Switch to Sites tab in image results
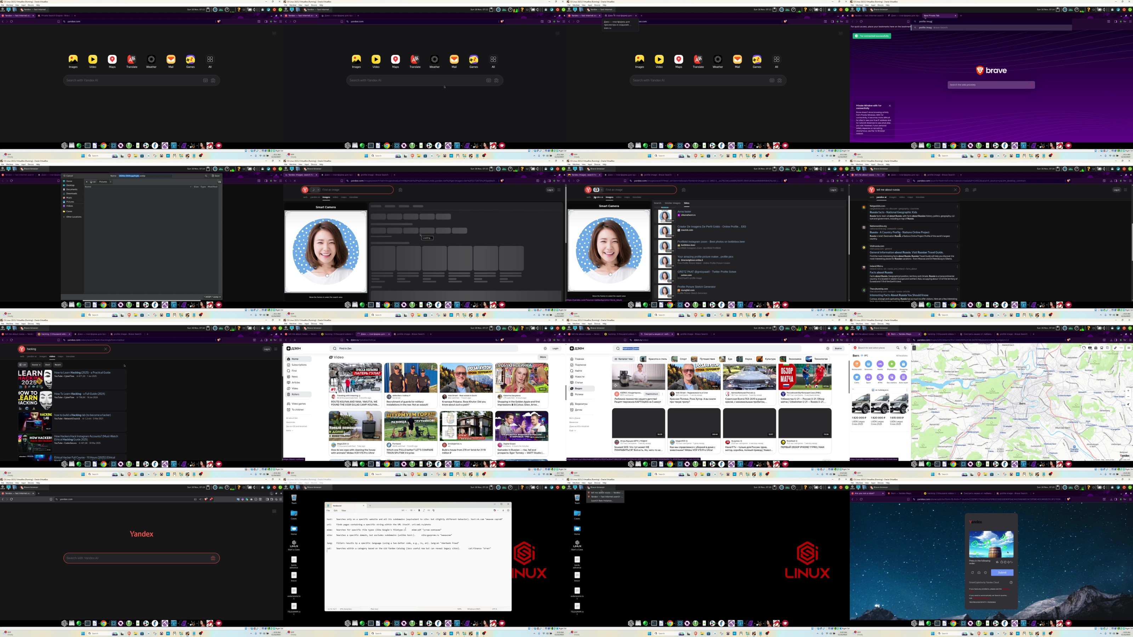Viewport: 1133px width, 637px height. tap(687, 203)
